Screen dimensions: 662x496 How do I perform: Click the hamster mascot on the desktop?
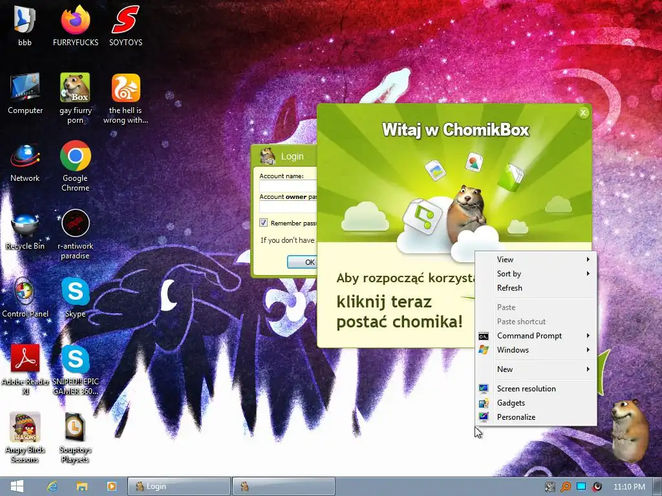630,430
